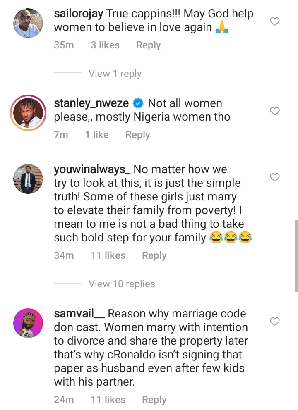View stanley_nweze's story ring avatar

[x=28, y=113]
